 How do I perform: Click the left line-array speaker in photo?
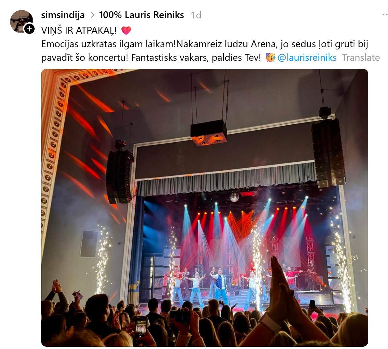coord(120,176)
